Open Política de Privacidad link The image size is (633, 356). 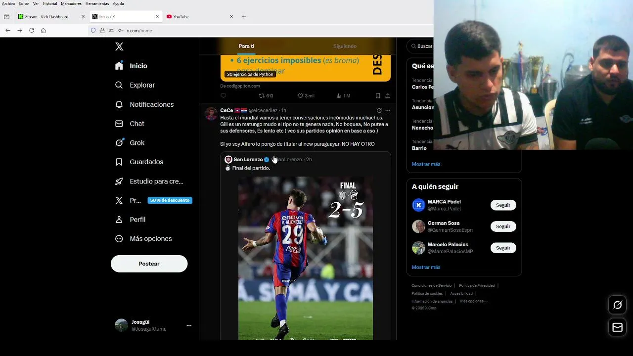477,286
